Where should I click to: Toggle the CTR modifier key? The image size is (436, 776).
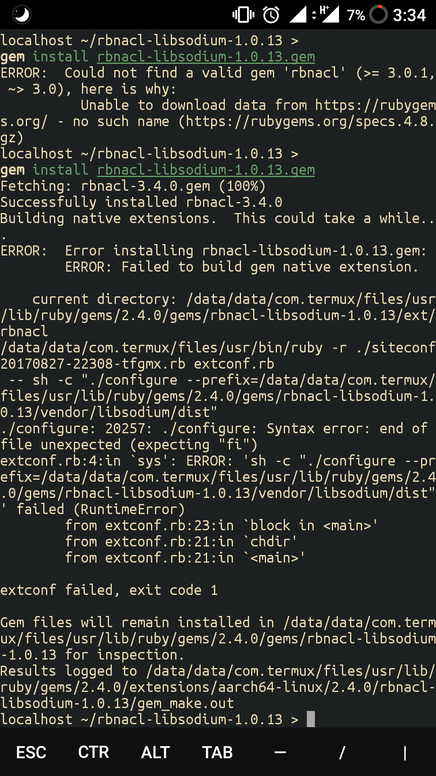click(x=94, y=752)
